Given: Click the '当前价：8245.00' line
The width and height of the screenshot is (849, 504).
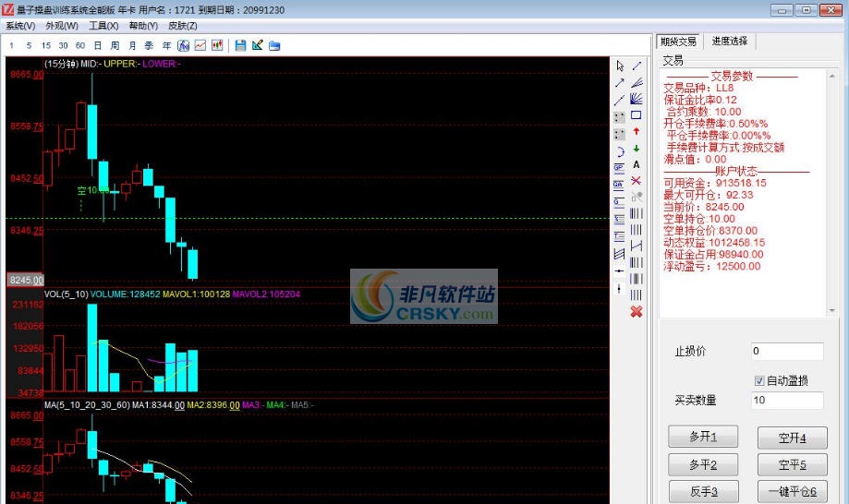Looking at the screenshot, I should click(x=704, y=207).
